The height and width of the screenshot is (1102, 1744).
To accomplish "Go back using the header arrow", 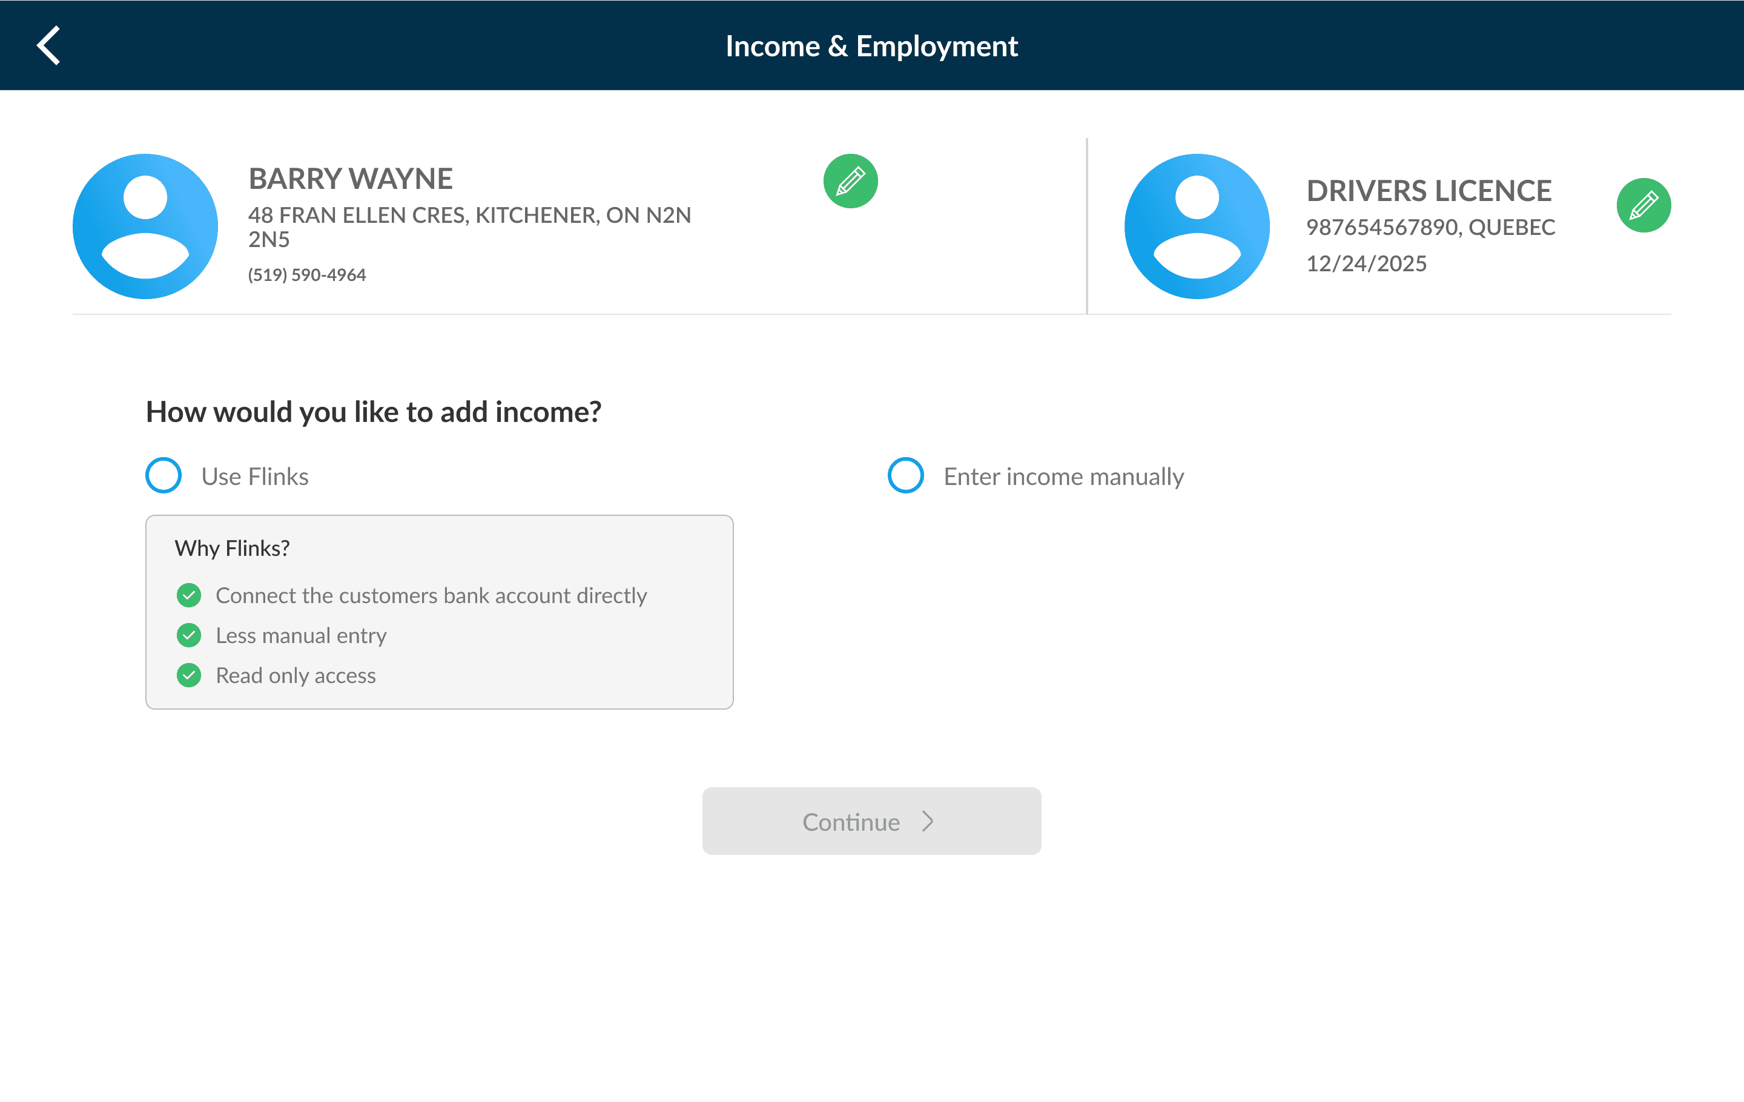I will pos(48,45).
